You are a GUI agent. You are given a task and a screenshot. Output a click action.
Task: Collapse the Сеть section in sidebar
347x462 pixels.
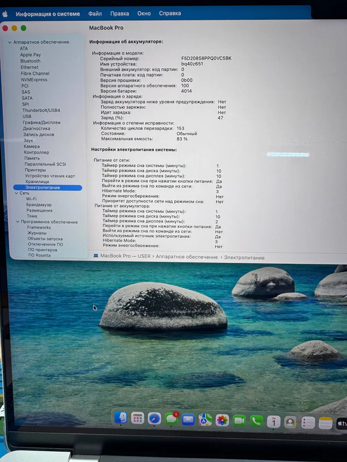point(17,193)
